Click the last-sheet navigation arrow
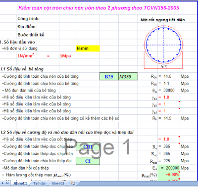This screenshot has width=198, height=187. [7, 183]
